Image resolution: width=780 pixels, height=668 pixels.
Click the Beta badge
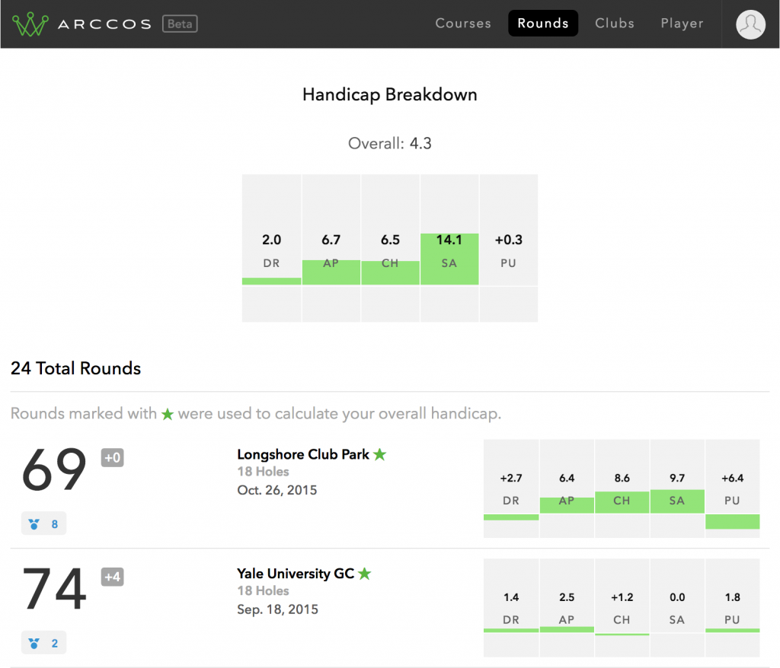180,24
